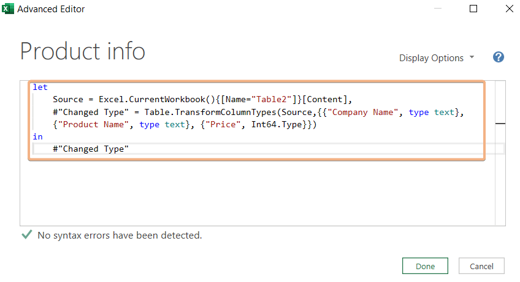520x282 pixels.
Task: Click the "Product info" query title
Action: [x=83, y=51]
